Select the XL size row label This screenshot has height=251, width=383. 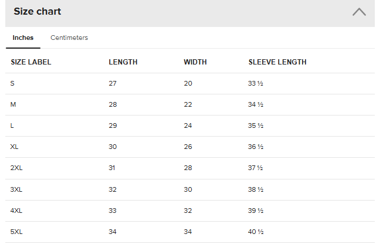click(15, 147)
